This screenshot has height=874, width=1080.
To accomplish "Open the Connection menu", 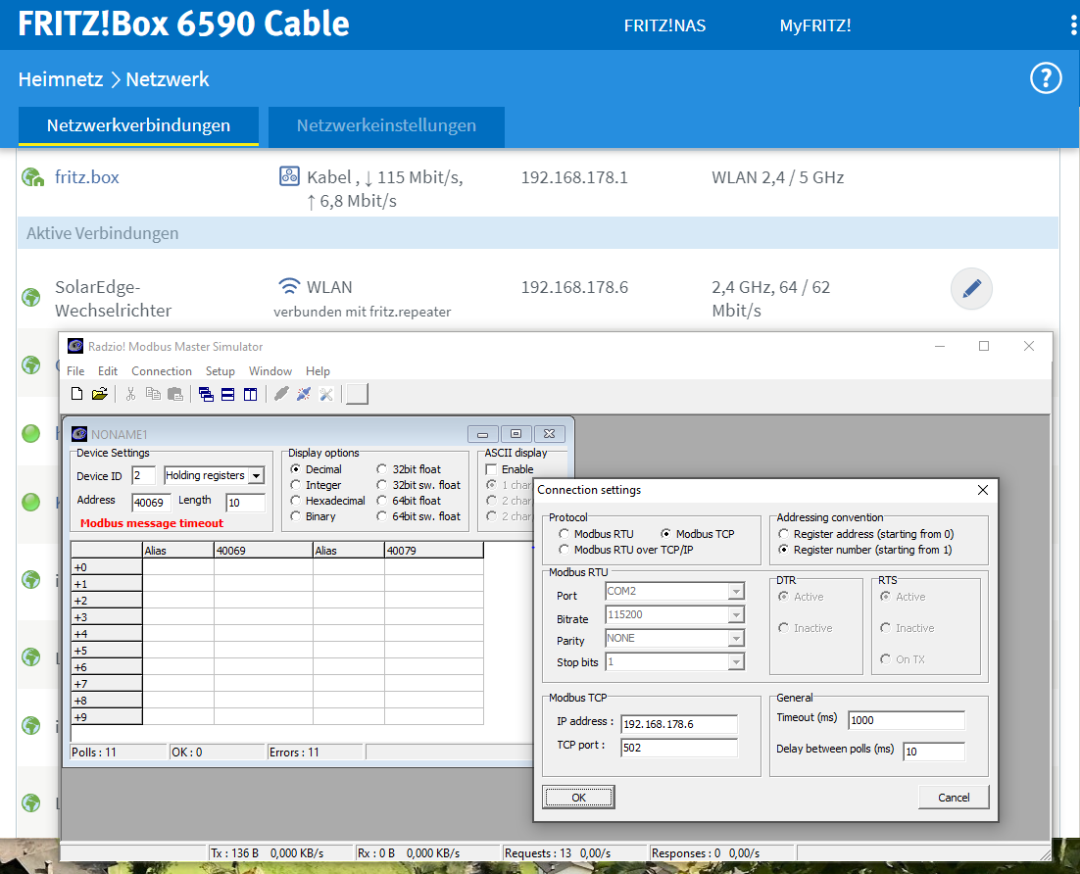I will [162, 371].
